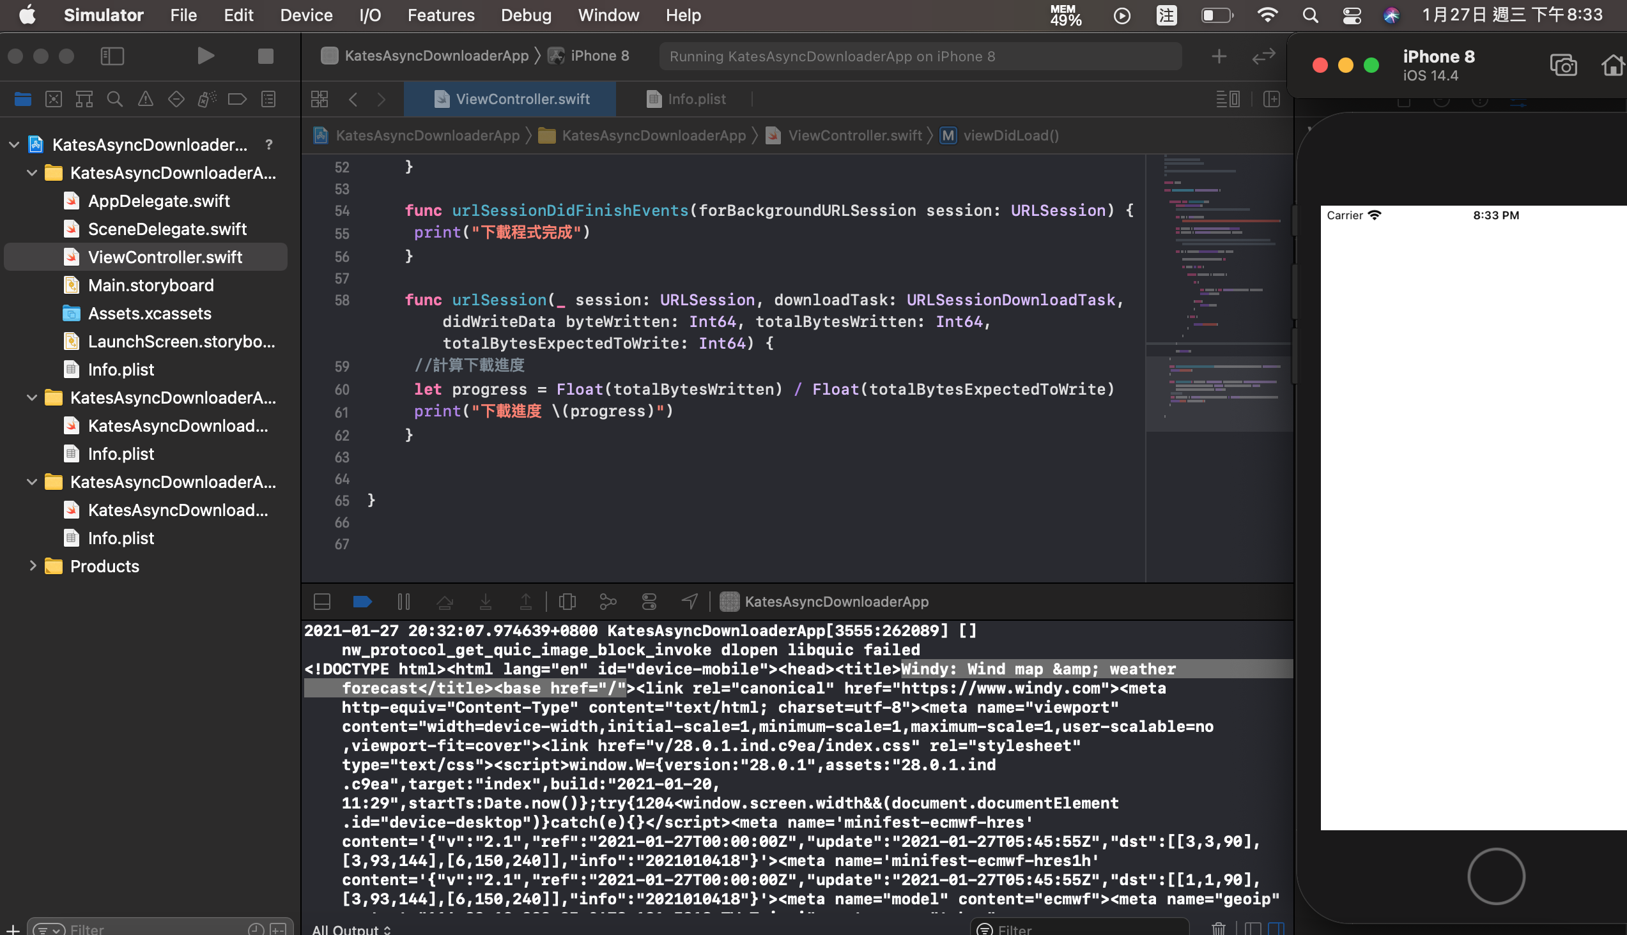Open the Breakpoint navigator icon
This screenshot has height=935, width=1627.
tap(238, 99)
